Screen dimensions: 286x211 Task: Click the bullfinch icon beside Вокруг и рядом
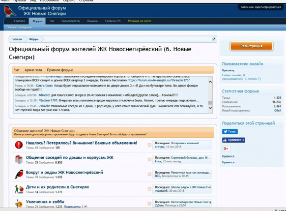tap(19, 174)
